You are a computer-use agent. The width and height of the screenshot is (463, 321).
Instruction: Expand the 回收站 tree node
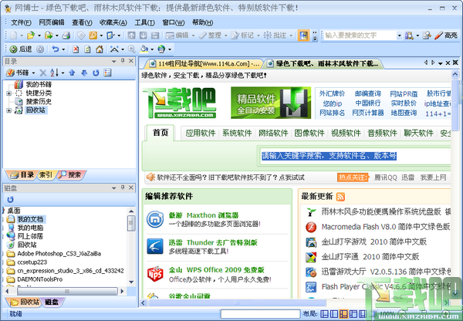pos(8,110)
